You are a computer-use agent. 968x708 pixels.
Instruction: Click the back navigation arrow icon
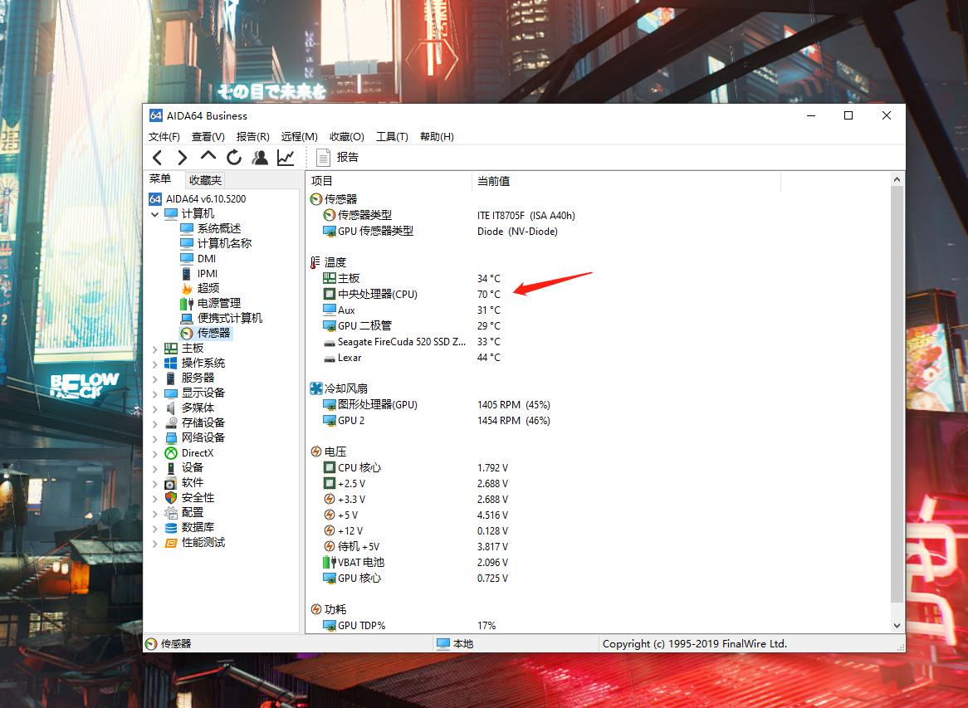(158, 157)
